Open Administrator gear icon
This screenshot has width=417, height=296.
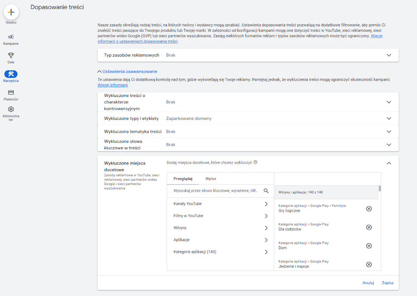point(11,110)
